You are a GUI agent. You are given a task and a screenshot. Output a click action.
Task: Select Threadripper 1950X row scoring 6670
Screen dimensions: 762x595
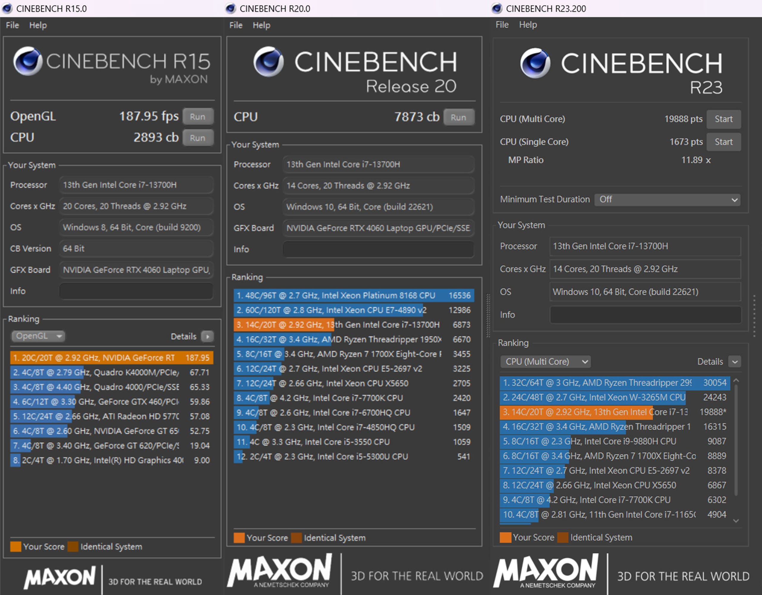coord(354,339)
